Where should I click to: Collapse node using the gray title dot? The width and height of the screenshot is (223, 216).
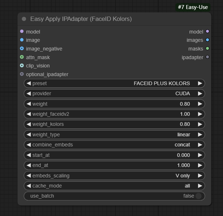pyautogui.click(x=24, y=19)
